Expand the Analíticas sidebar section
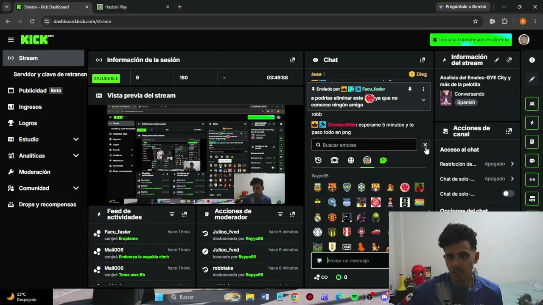The width and height of the screenshot is (543, 305). click(x=76, y=155)
